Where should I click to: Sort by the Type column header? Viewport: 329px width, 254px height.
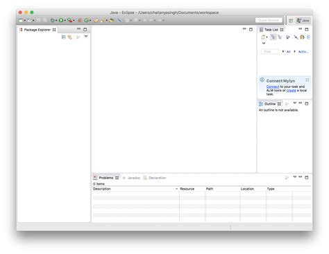pos(279,189)
